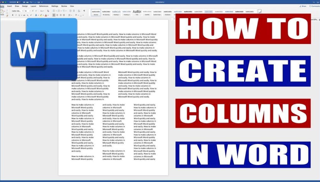
Task: Toggle Underline formatting
Action: (19, 15)
